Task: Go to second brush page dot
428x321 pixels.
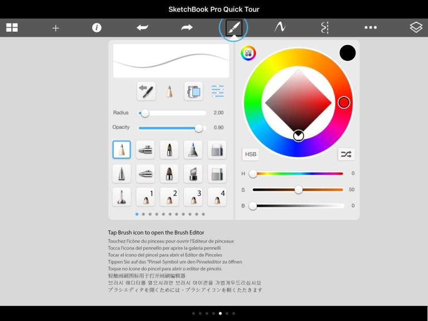Action: [144, 214]
